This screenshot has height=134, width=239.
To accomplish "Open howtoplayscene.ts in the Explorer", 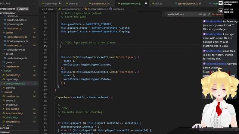I will tap(18, 41).
